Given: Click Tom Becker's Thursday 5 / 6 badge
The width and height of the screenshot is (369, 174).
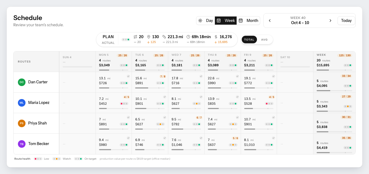Looking at the screenshot, I should pos(235,138).
